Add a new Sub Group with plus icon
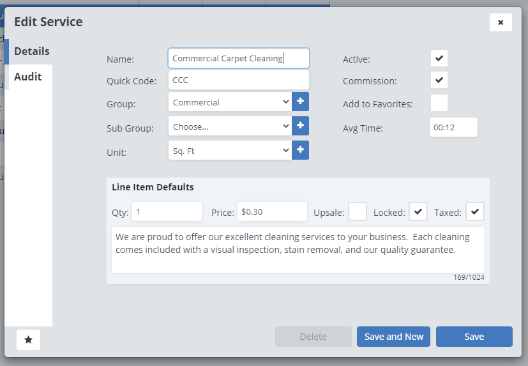Image resolution: width=528 pixels, height=366 pixels. click(300, 126)
